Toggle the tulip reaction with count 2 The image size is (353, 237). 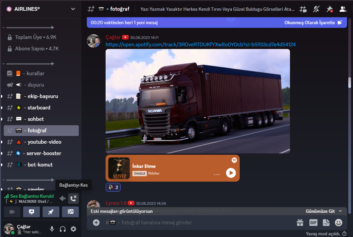tap(113, 187)
